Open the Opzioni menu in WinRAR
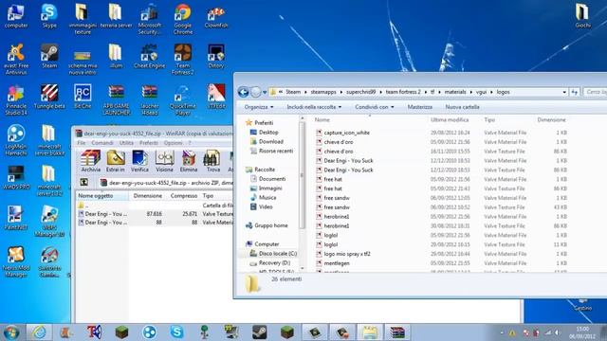The height and width of the screenshot is (341, 607). (173, 143)
